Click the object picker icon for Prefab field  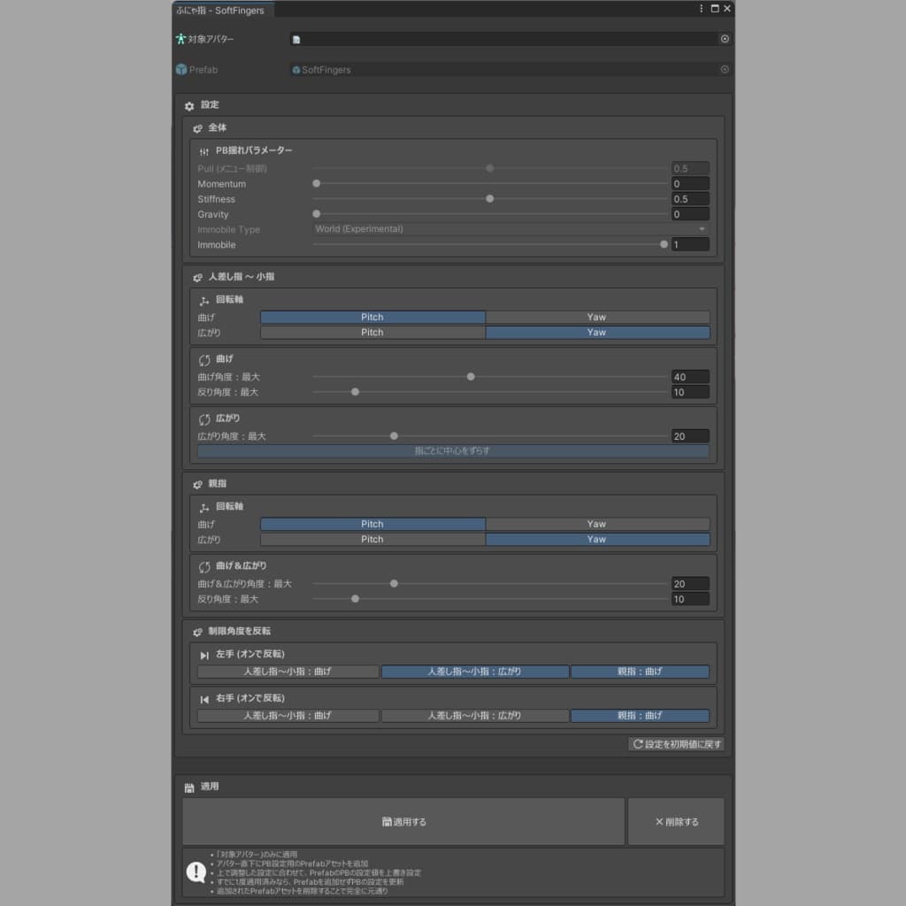[725, 70]
